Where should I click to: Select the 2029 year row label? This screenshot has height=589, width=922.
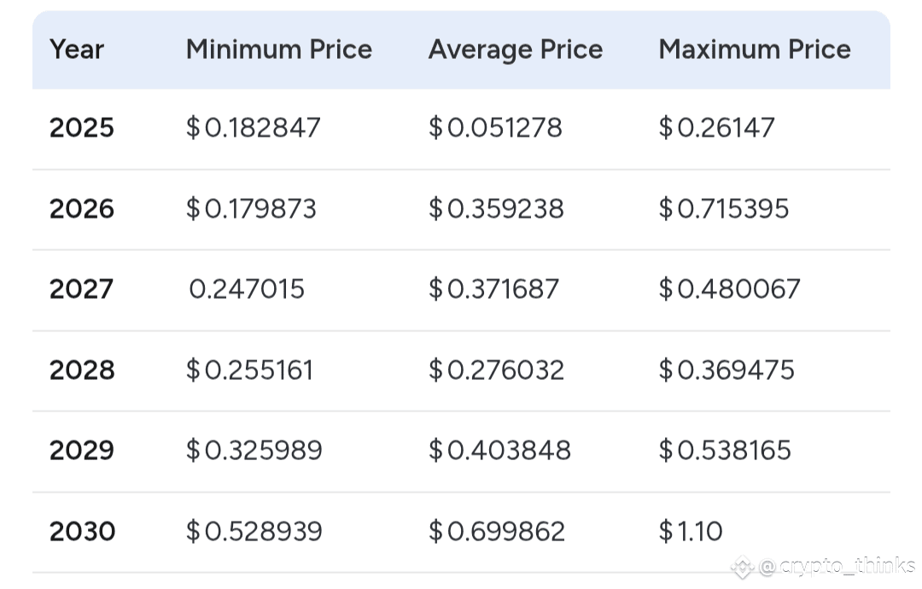click(82, 451)
